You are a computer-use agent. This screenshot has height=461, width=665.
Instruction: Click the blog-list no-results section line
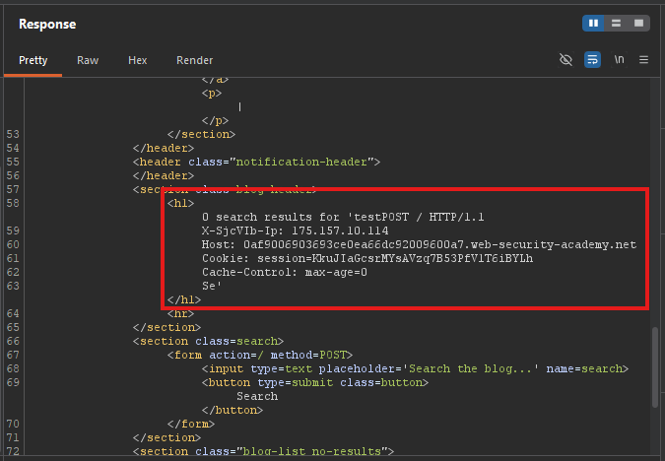pyautogui.click(x=263, y=451)
